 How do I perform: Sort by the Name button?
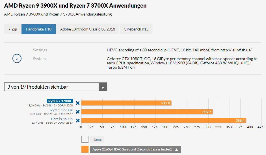point(97,139)
